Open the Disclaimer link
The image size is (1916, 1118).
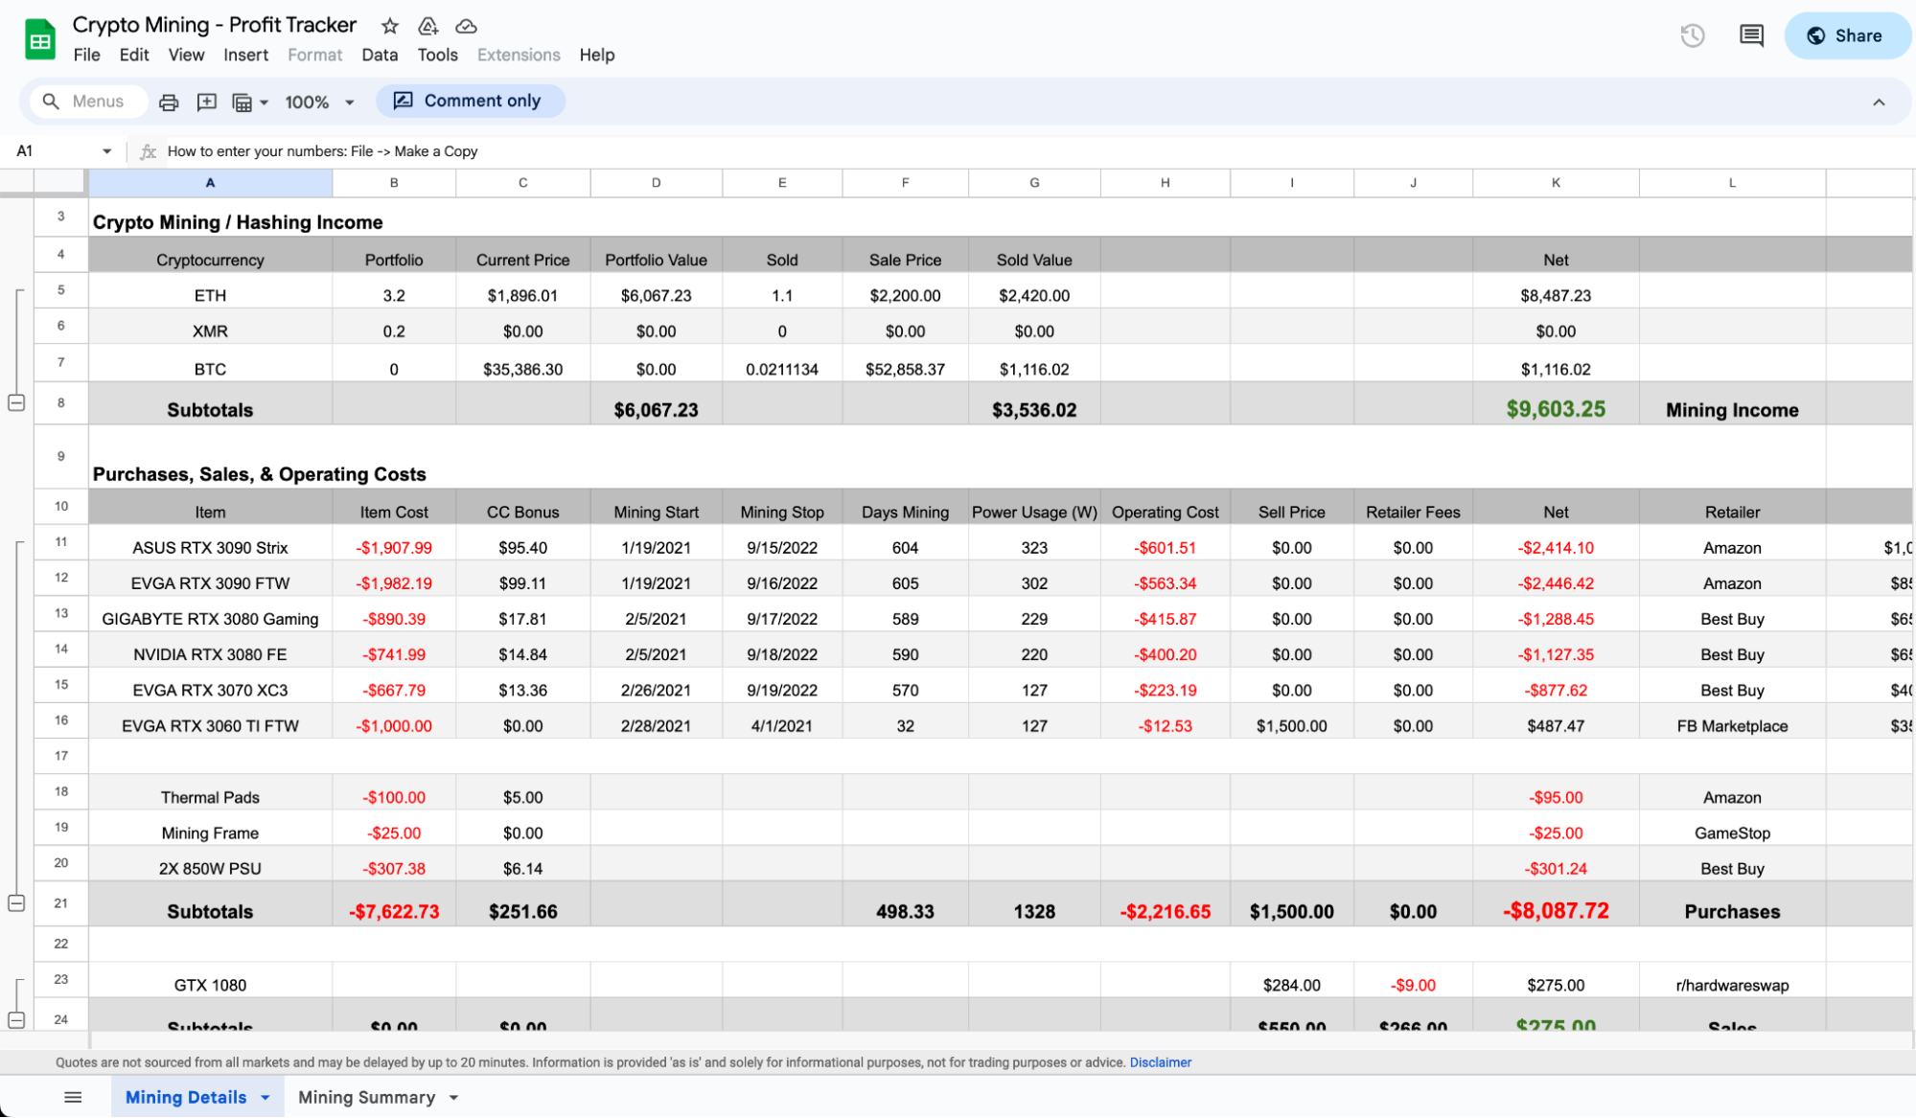pyautogui.click(x=1160, y=1062)
